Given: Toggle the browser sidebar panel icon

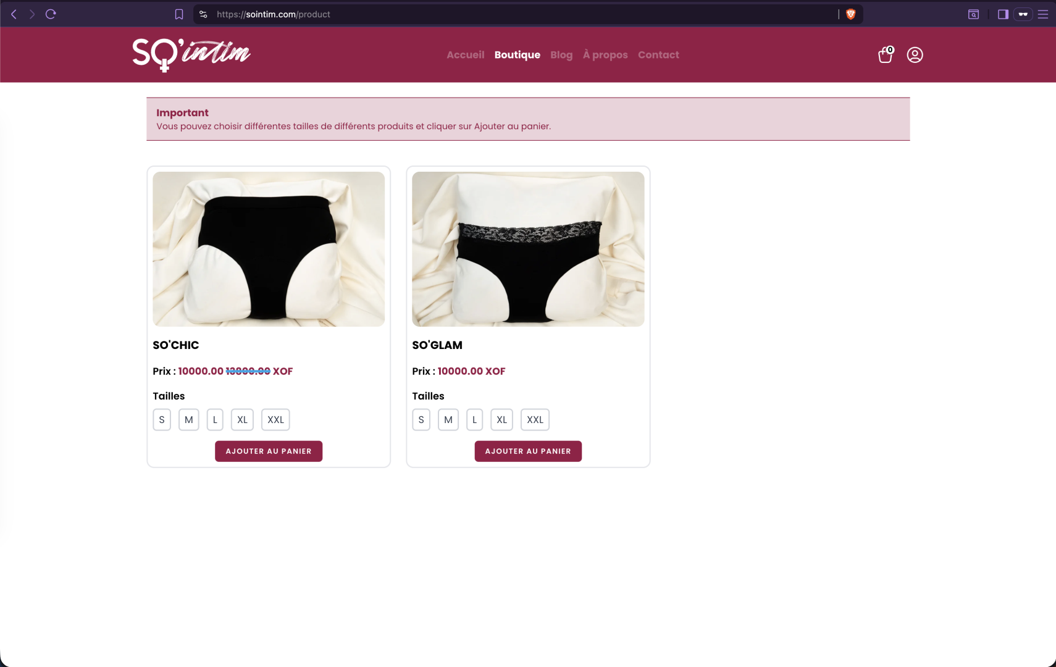Looking at the screenshot, I should (x=1003, y=14).
